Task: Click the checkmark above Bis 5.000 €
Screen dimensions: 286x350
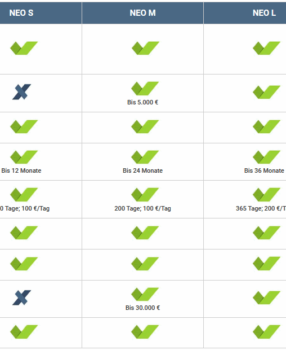Action: click(x=145, y=89)
